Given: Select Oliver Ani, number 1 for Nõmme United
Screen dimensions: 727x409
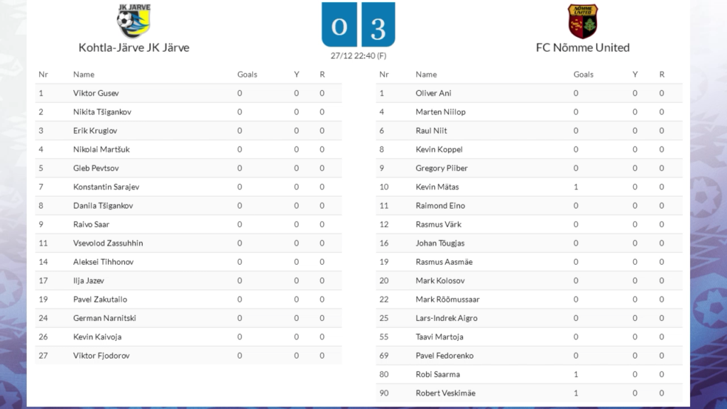Looking at the screenshot, I should click(x=434, y=93).
